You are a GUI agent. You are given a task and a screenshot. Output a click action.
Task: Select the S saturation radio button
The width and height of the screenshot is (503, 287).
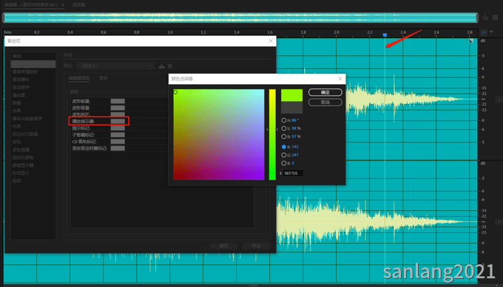[284, 128]
